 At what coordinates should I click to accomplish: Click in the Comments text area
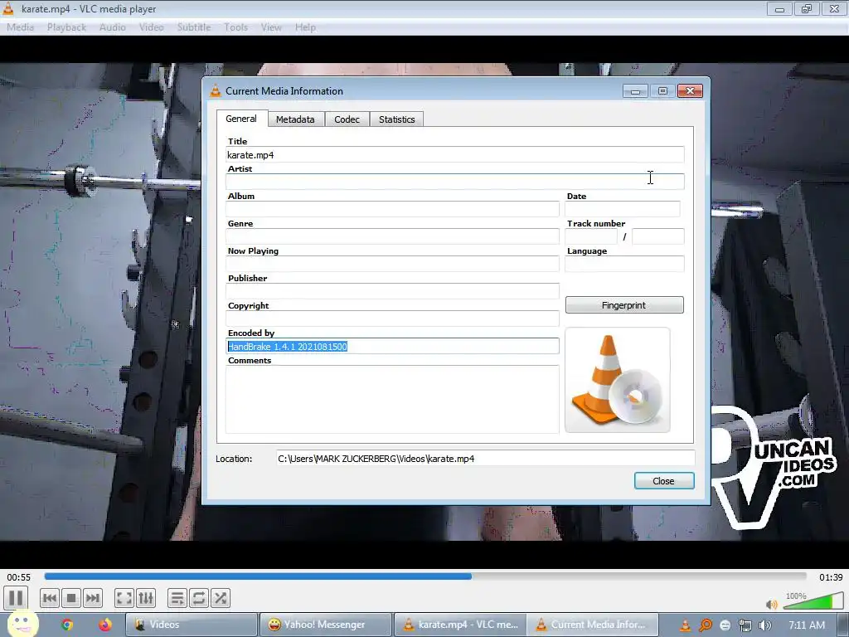tap(392, 399)
